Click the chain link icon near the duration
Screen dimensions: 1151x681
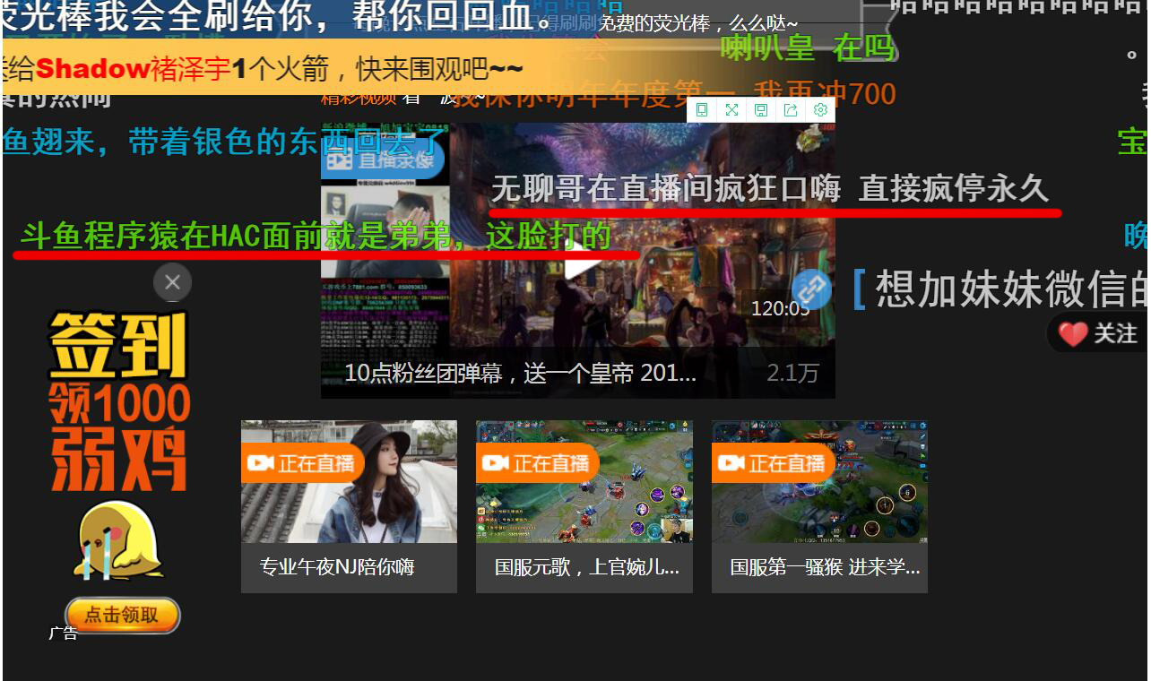click(x=809, y=289)
